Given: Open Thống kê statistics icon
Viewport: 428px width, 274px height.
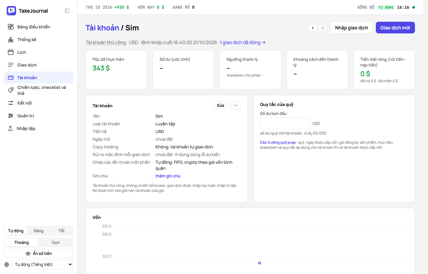Looking at the screenshot, I should tap(11, 39).
